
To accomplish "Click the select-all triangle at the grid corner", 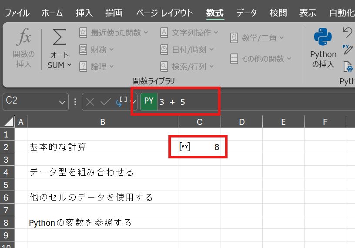I will (8, 122).
